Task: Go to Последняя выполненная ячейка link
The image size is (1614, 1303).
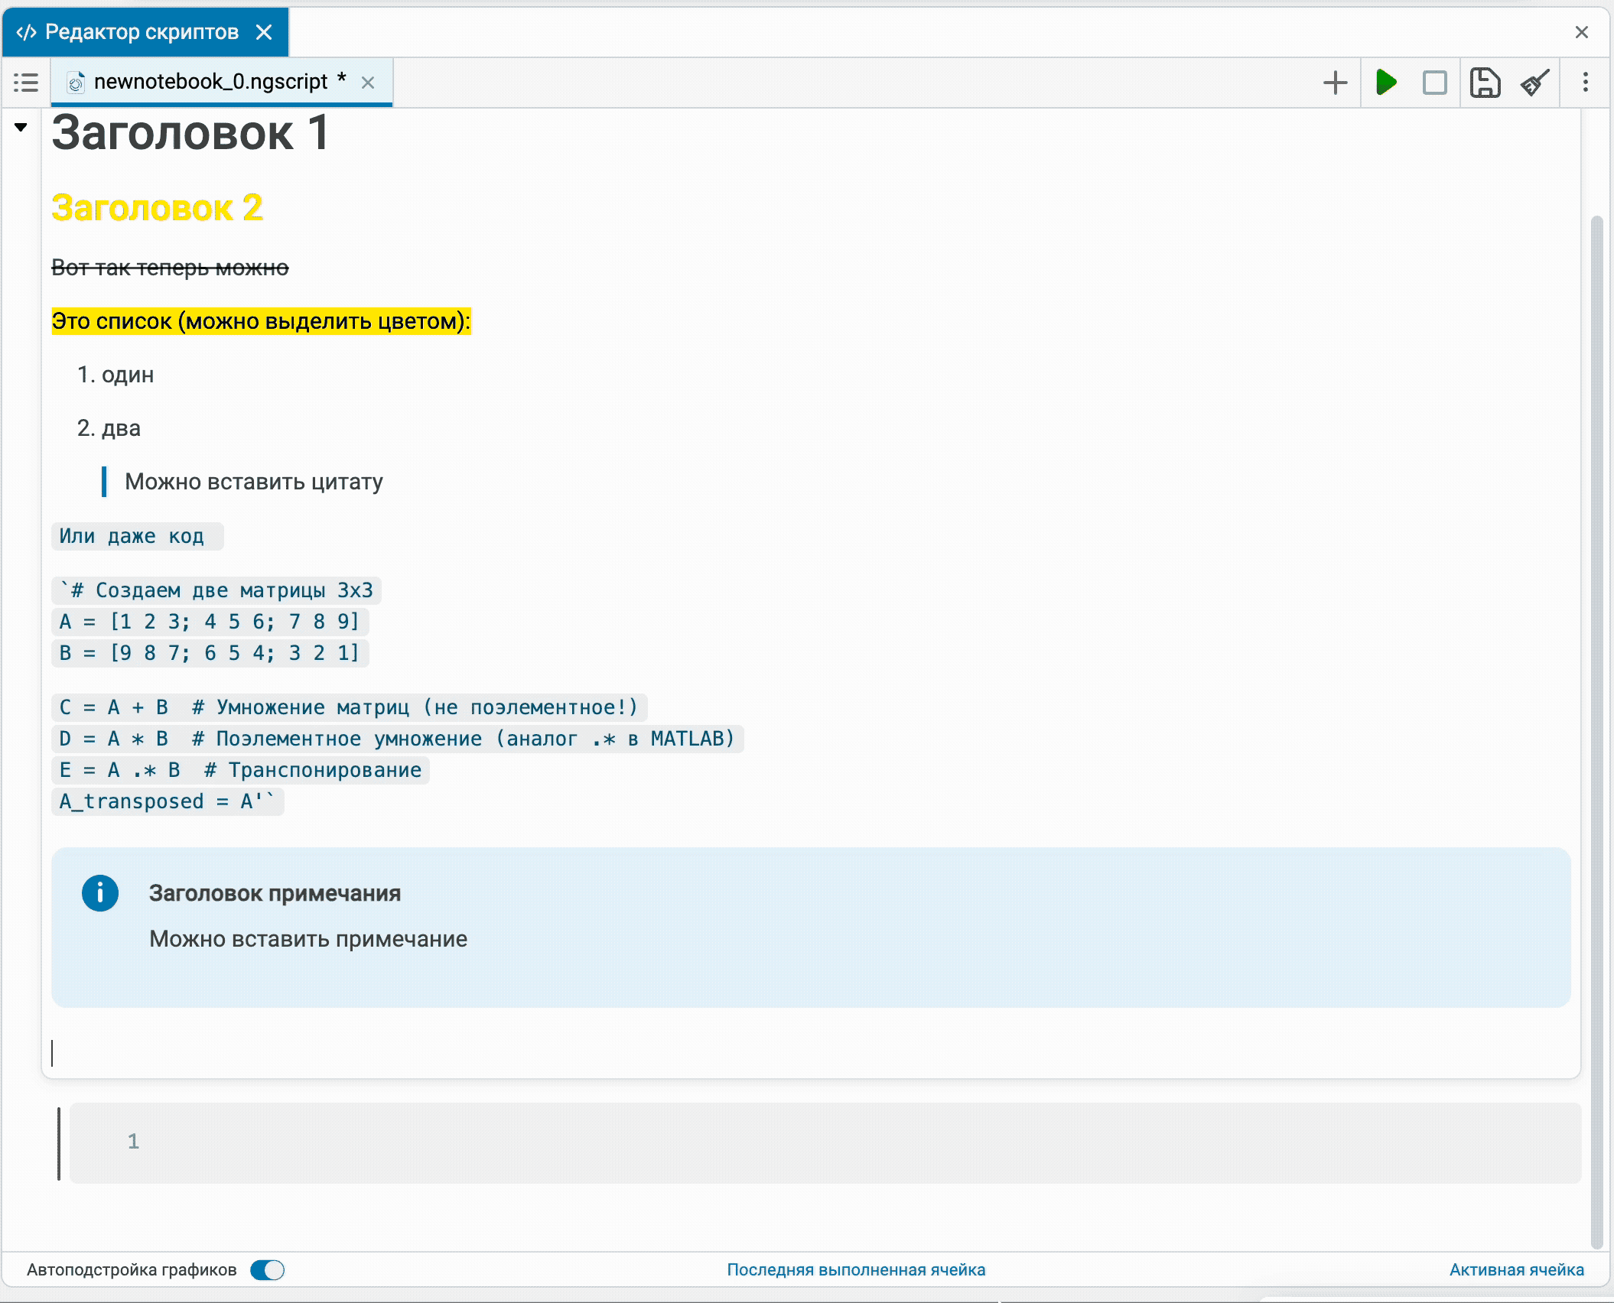Action: click(856, 1270)
